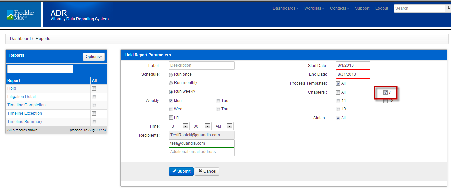Click the cached 15 Aug 09:45 text
The width and height of the screenshot is (451, 192).
(x=88, y=130)
